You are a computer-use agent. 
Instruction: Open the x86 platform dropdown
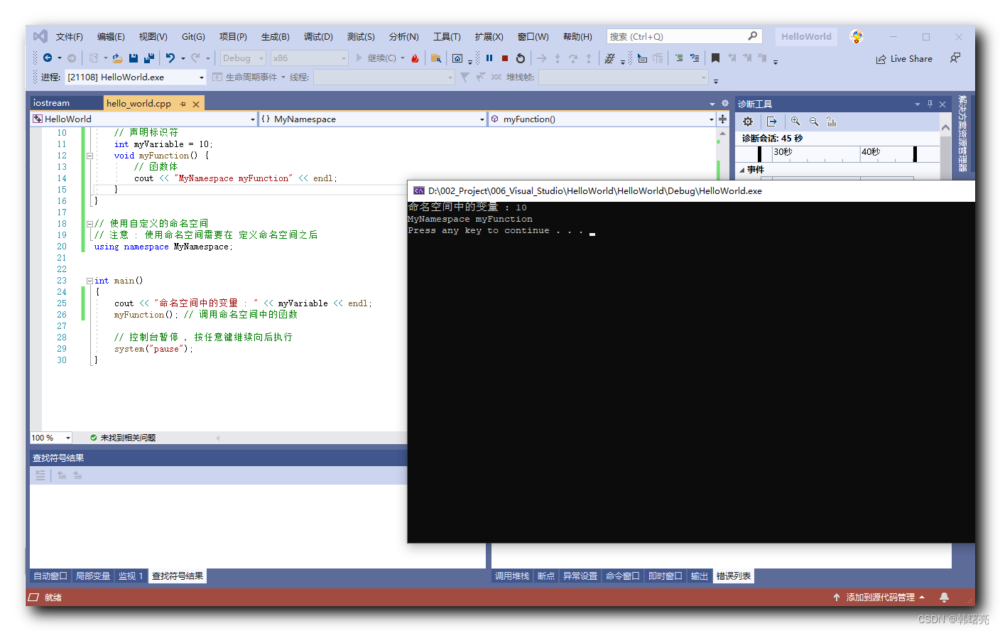(x=310, y=58)
